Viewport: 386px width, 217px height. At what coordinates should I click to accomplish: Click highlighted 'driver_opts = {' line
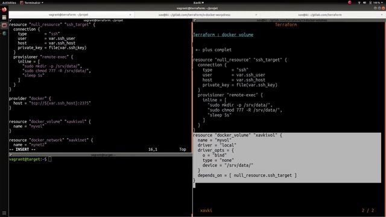pyautogui.click(x=216, y=150)
